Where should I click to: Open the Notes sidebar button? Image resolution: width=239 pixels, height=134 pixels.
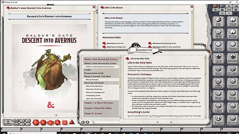point(233,22)
